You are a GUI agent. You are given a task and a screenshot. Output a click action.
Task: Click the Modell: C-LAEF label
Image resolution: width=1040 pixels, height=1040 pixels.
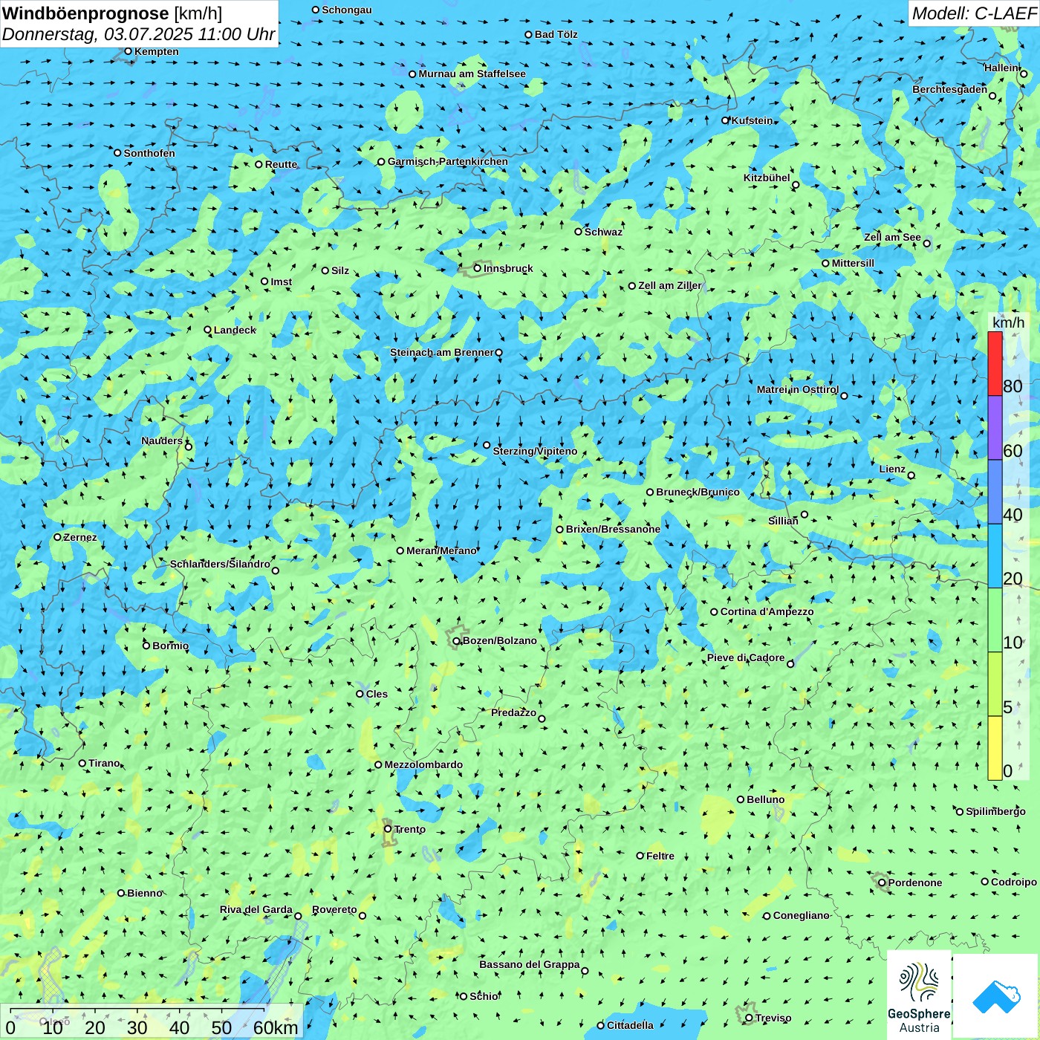click(x=974, y=13)
